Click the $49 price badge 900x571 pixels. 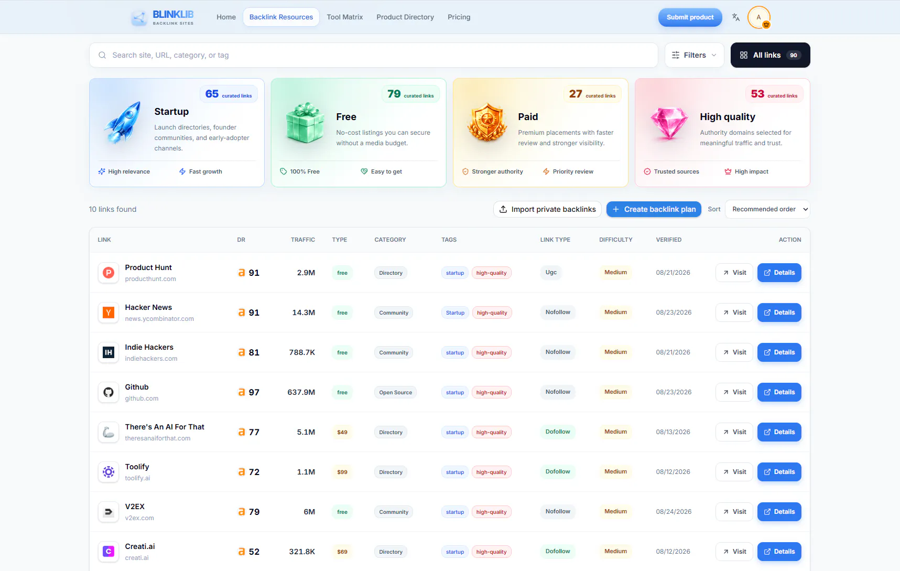tap(342, 432)
